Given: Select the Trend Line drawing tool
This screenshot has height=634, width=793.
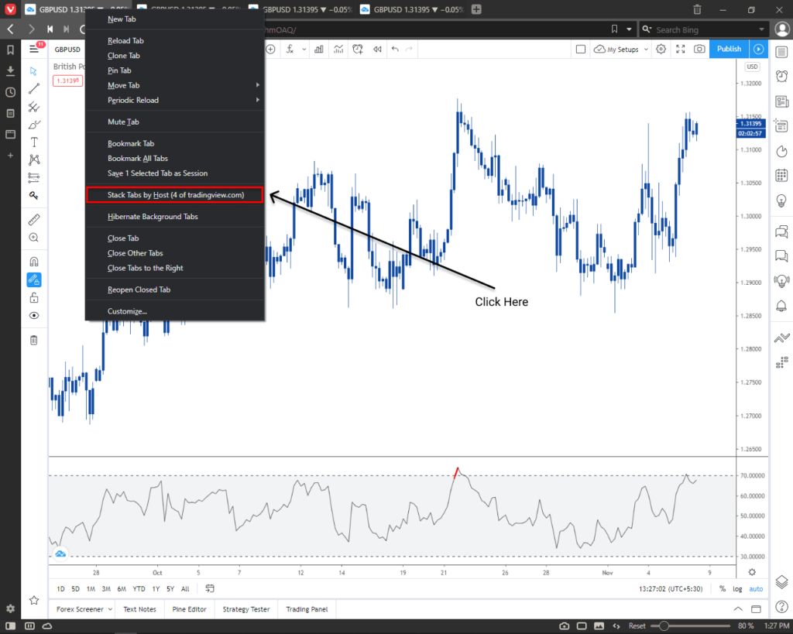Looking at the screenshot, I should point(34,88).
